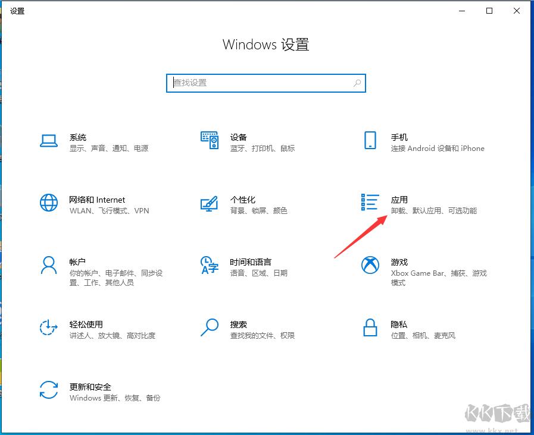Open the 游戏 Xbox icon
Screen dimensions: 534x435
tap(370, 265)
